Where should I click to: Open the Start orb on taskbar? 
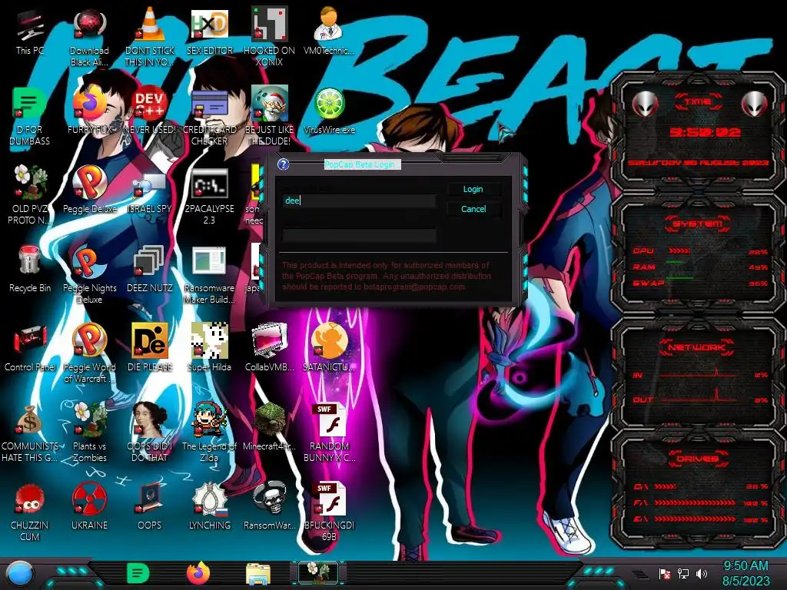pos(20,573)
